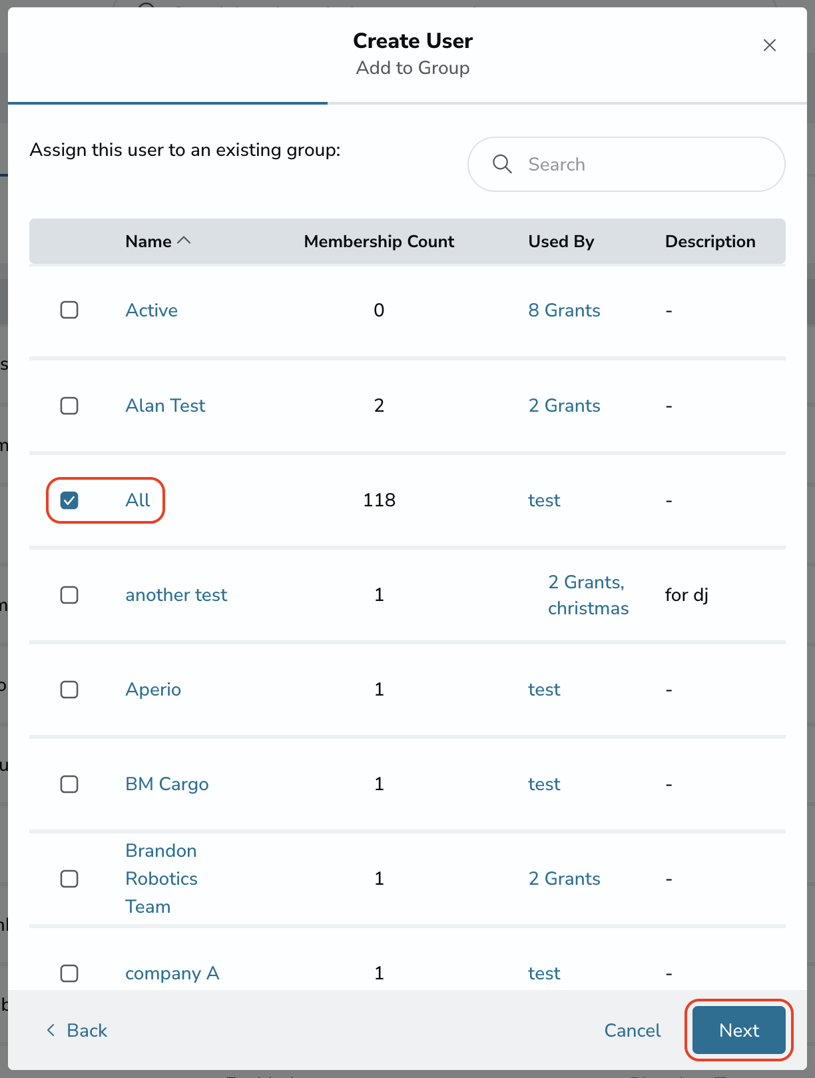Image resolution: width=815 pixels, height=1078 pixels.
Task: Check the Active group checkbox
Action: 69,310
